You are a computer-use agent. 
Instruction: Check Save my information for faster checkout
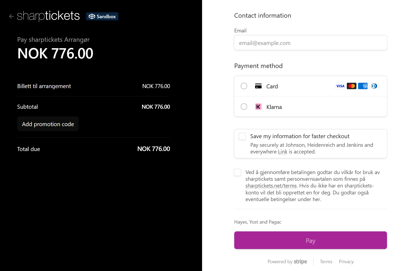click(x=242, y=136)
